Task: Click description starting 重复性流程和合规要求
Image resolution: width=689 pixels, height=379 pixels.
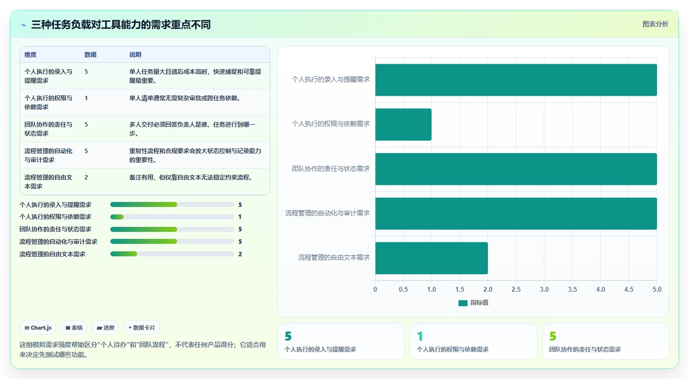Action: [195, 155]
